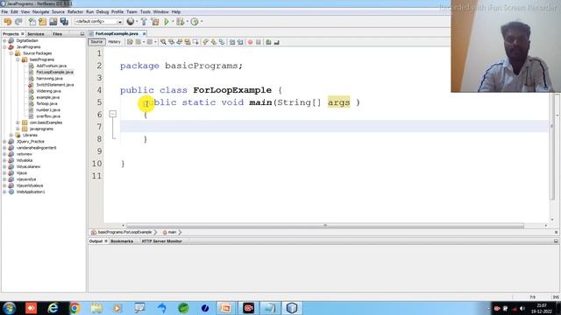Click the Toggle Bookmark editor icon
The image size is (561, 315).
(222, 42)
